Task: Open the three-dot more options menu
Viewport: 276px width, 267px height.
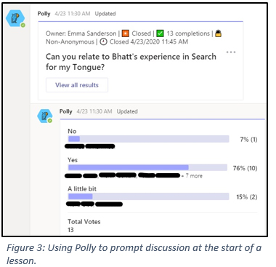Action: pos(231,52)
